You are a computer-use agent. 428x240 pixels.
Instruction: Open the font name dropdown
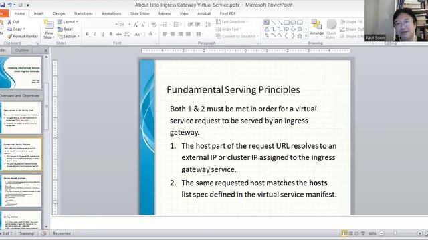click(x=116, y=25)
